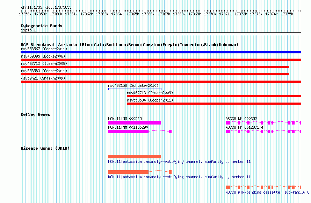Click the red bar under nsv467713
This screenshot has height=203, width=311.
click(214, 96)
